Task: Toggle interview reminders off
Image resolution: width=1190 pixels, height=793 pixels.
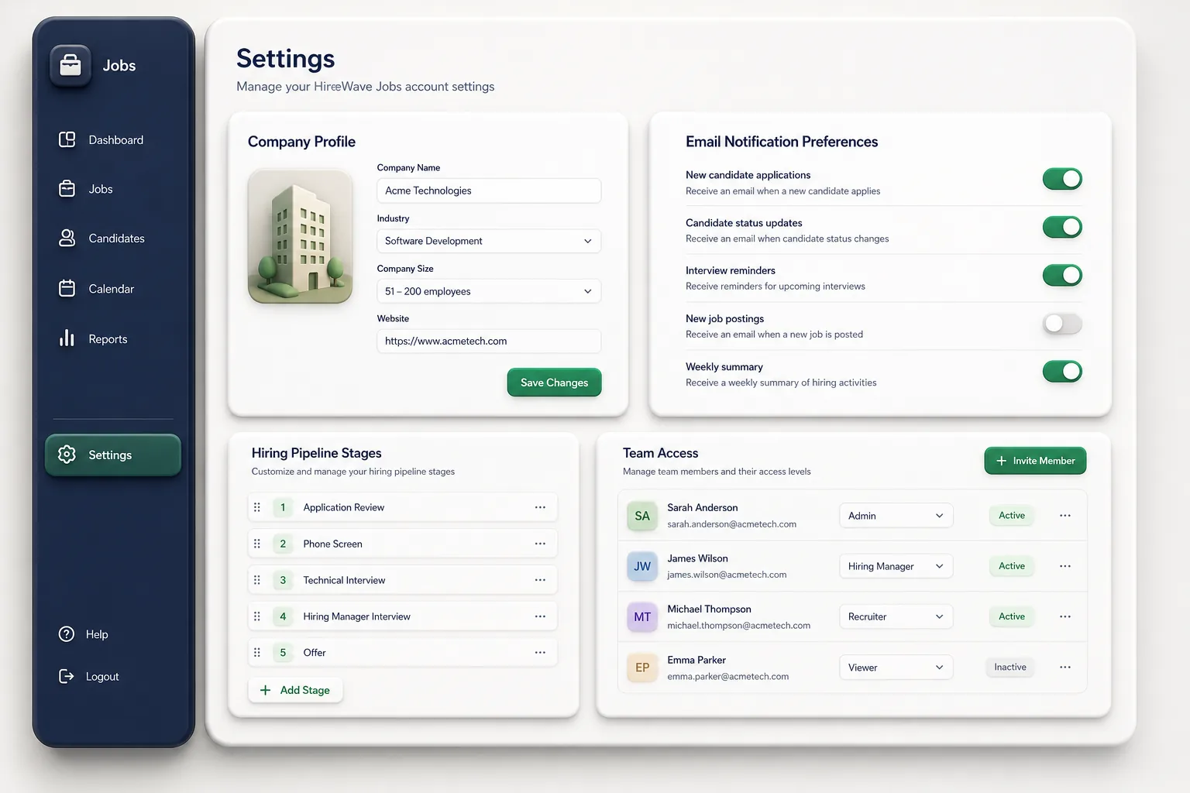Action: click(1062, 275)
